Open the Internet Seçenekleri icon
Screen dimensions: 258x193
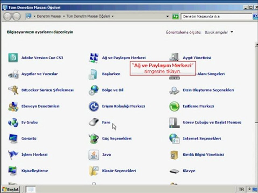174,139
